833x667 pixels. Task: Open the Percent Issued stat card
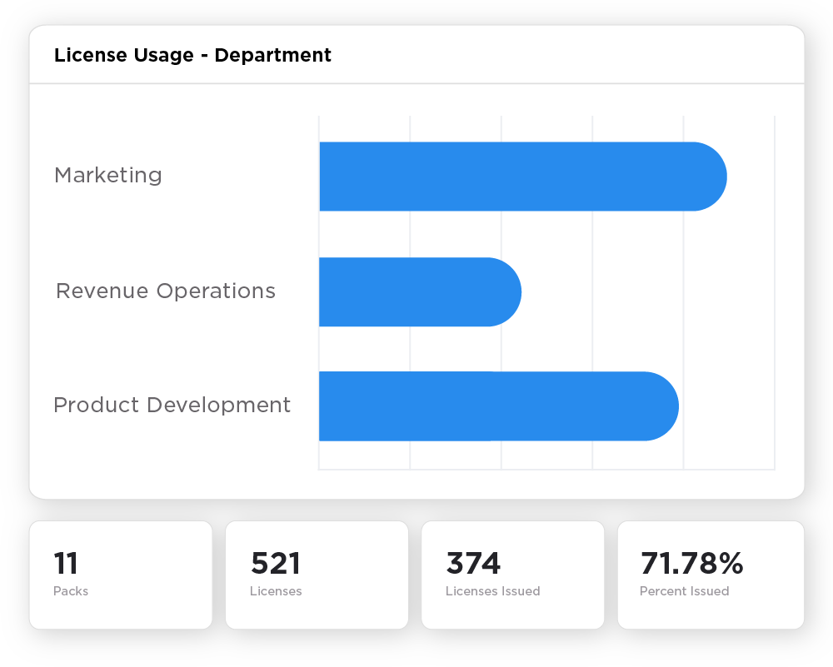(x=709, y=575)
